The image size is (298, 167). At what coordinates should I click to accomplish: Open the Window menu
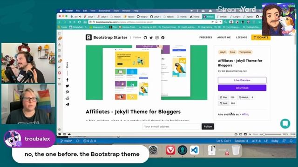point(126,11)
